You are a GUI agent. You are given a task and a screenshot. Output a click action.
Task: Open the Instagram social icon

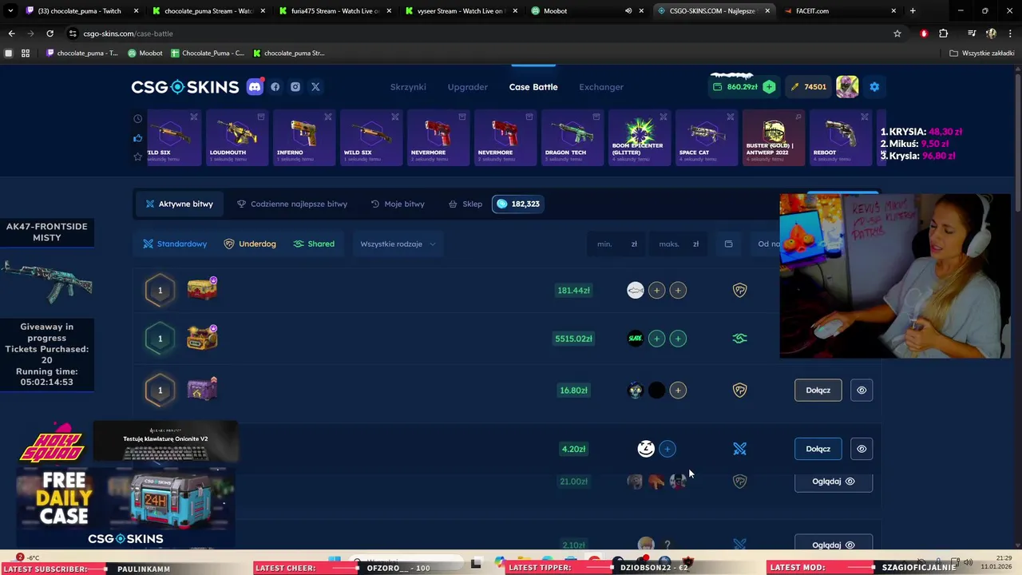295,87
